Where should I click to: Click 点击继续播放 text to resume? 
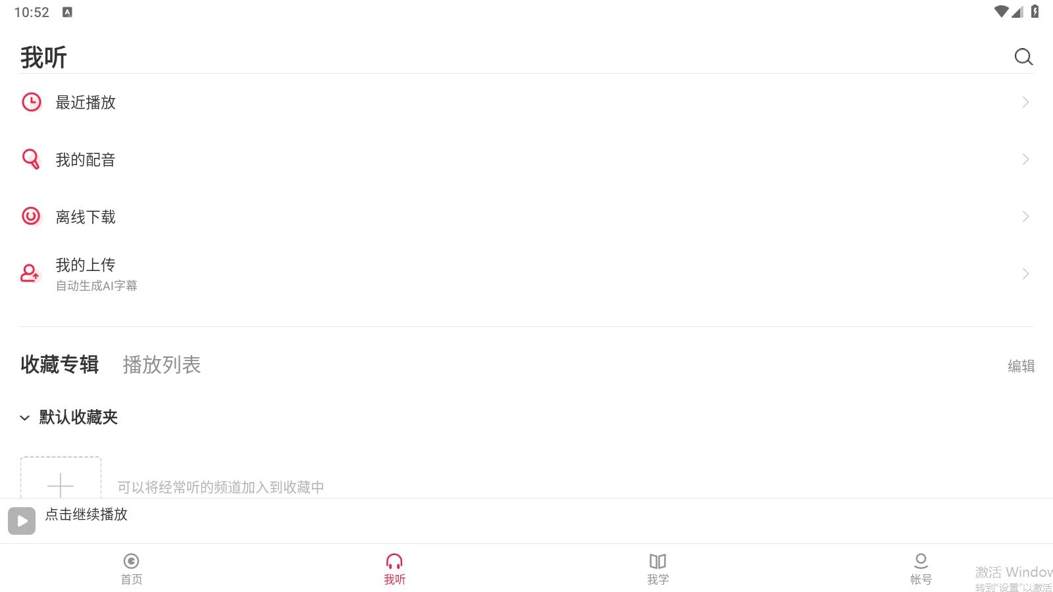pyautogui.click(x=86, y=514)
